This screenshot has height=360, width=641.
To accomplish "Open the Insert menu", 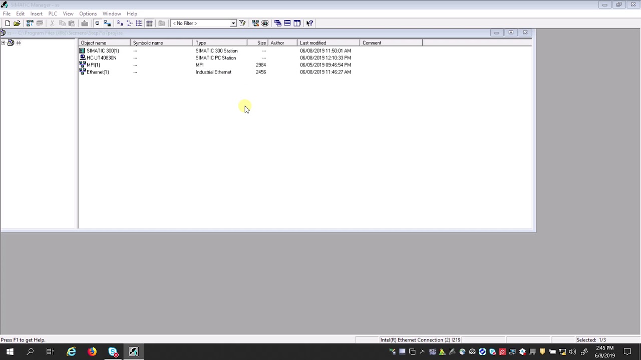I will tap(36, 13).
